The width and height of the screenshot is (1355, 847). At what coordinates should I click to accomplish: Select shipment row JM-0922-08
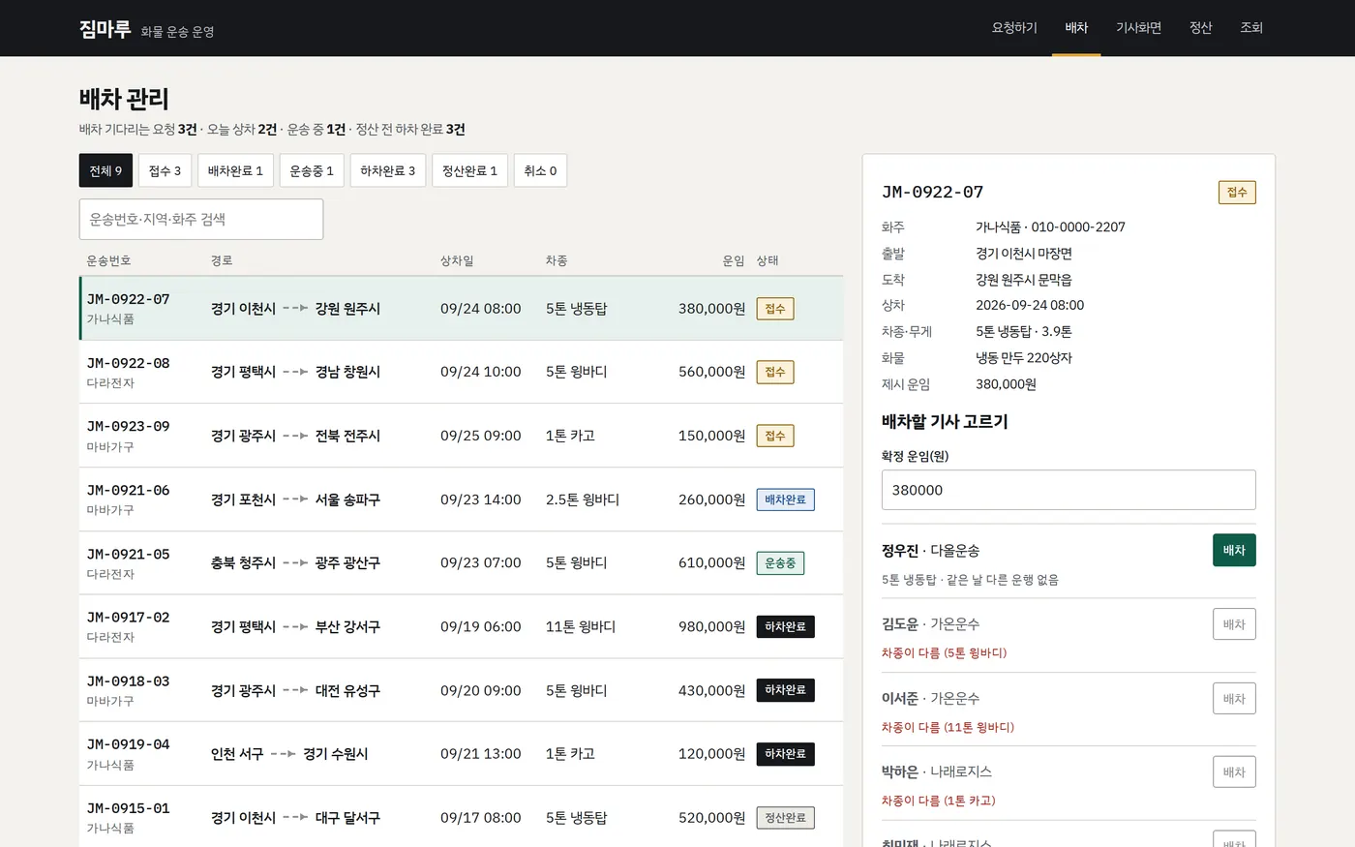click(x=461, y=372)
